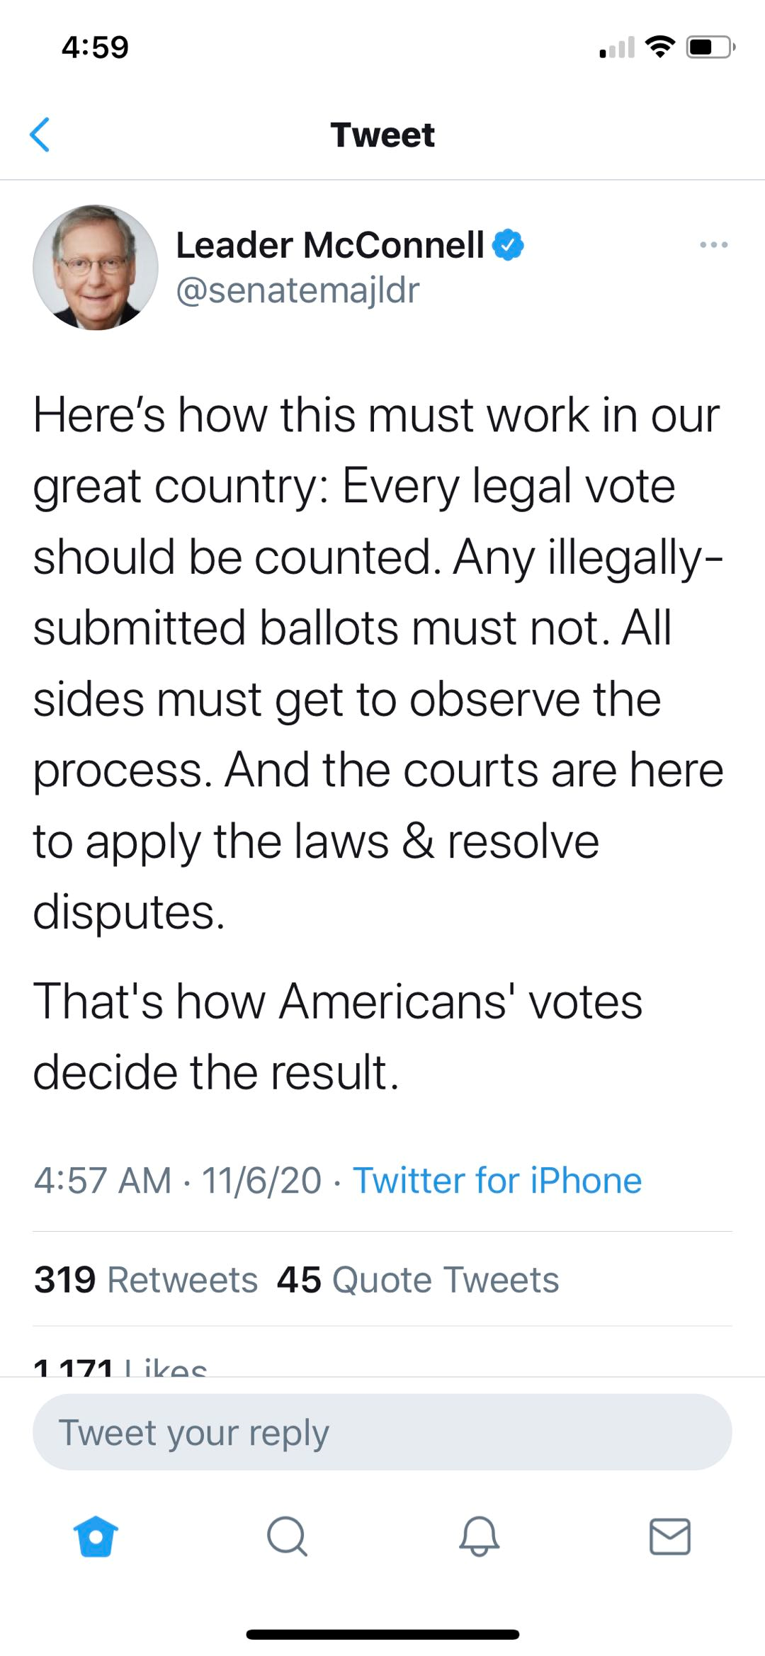Tap the cellular signal bars icon
This screenshot has height=1656, width=765.
(x=616, y=49)
